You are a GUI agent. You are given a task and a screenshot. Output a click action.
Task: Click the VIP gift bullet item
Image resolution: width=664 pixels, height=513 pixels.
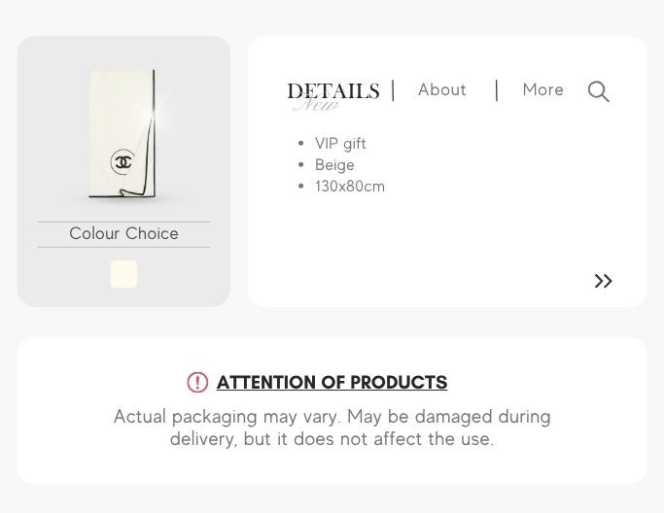pos(340,144)
